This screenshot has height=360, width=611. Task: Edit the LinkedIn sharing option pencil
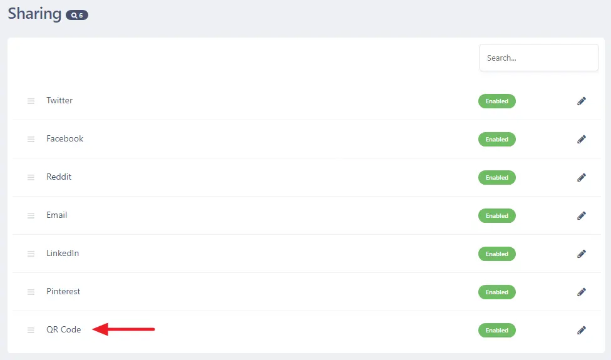tap(582, 254)
